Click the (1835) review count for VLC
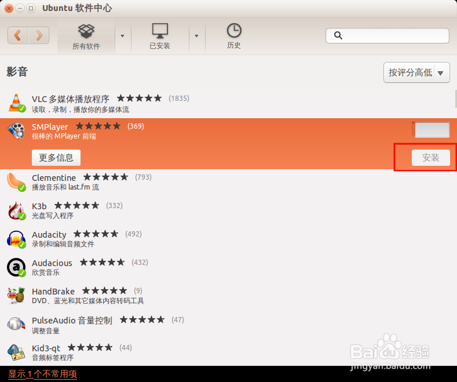 coord(179,99)
